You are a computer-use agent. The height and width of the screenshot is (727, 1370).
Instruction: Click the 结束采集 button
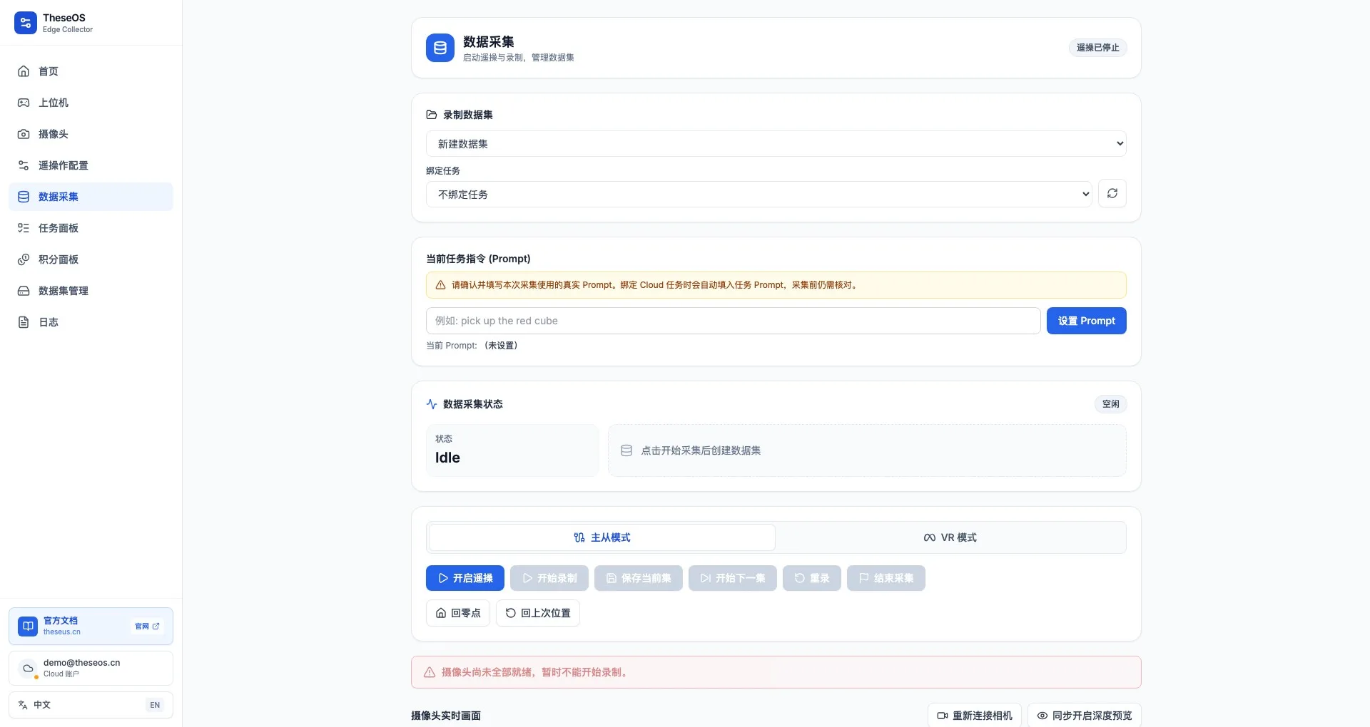[886, 578]
